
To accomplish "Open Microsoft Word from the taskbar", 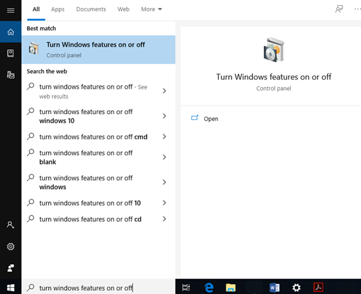I will [274, 287].
